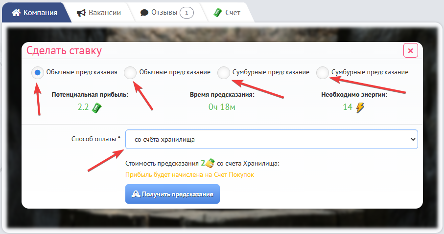
Task: Switch to the Вакансии tab
Action: click(99, 13)
